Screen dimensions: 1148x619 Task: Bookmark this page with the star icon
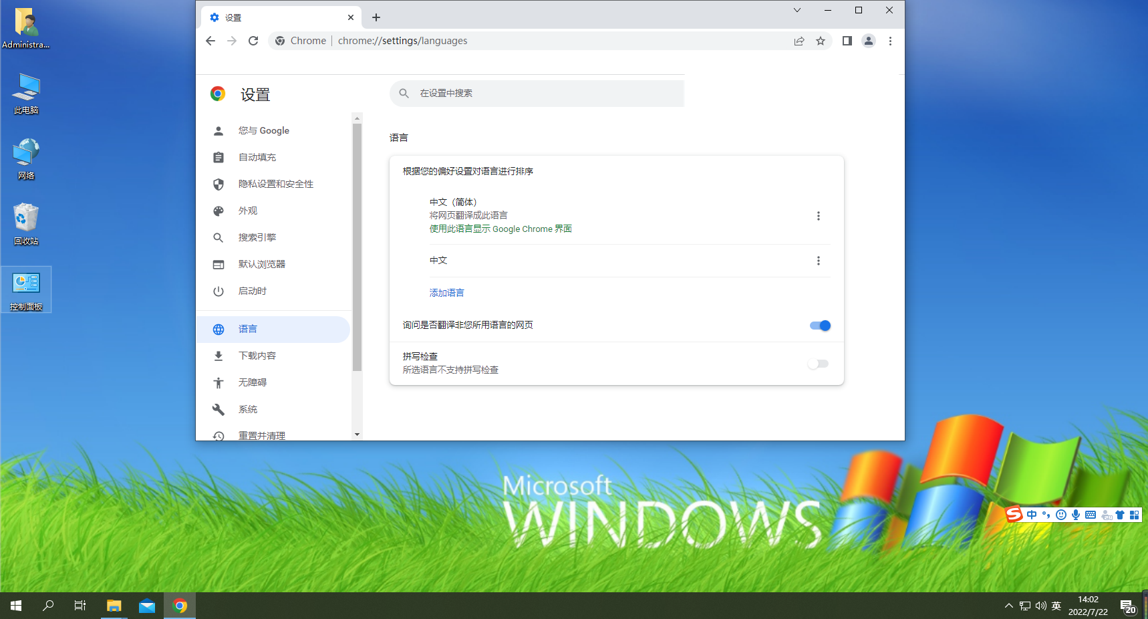pos(821,41)
